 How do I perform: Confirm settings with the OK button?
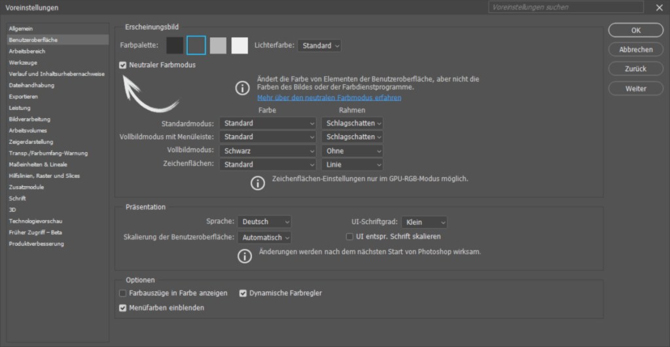(x=635, y=30)
